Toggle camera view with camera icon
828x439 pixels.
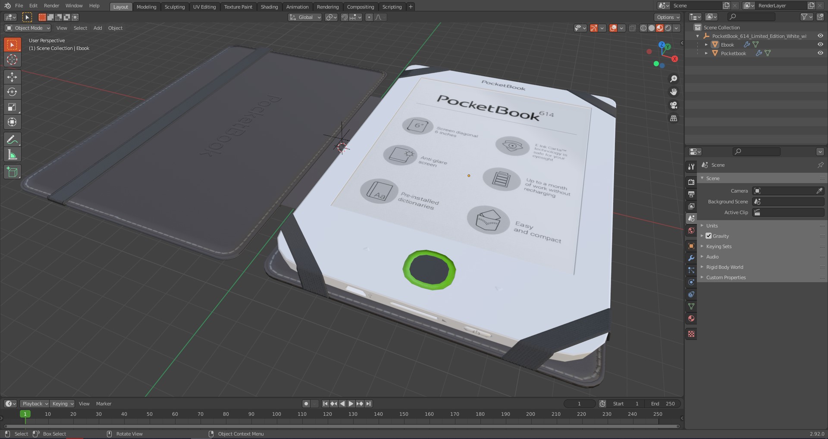click(674, 105)
